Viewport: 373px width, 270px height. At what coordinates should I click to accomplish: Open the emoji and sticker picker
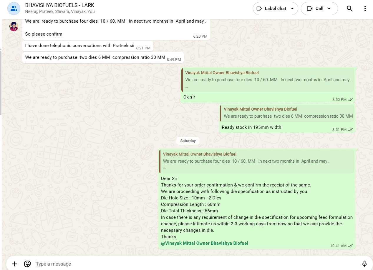click(27, 264)
